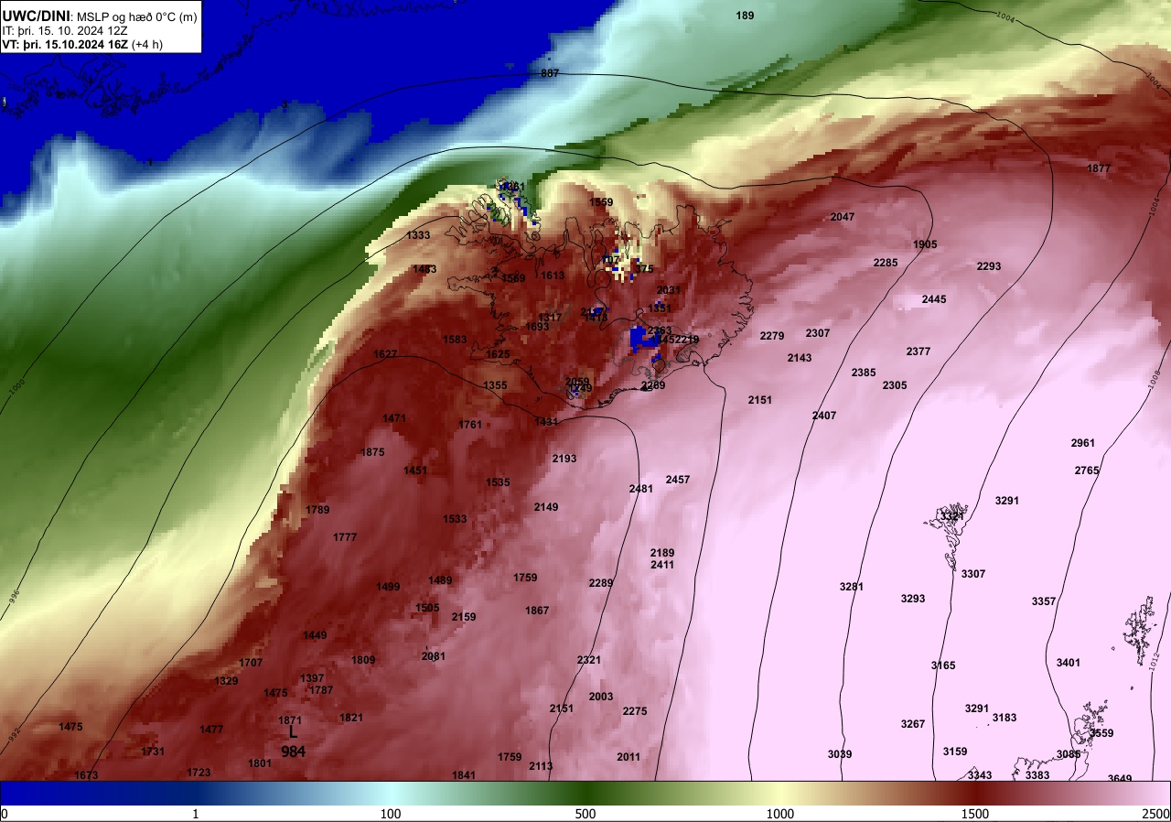Click the 2377 height value
Image resolution: width=1171 pixels, height=822 pixels.
(x=919, y=352)
